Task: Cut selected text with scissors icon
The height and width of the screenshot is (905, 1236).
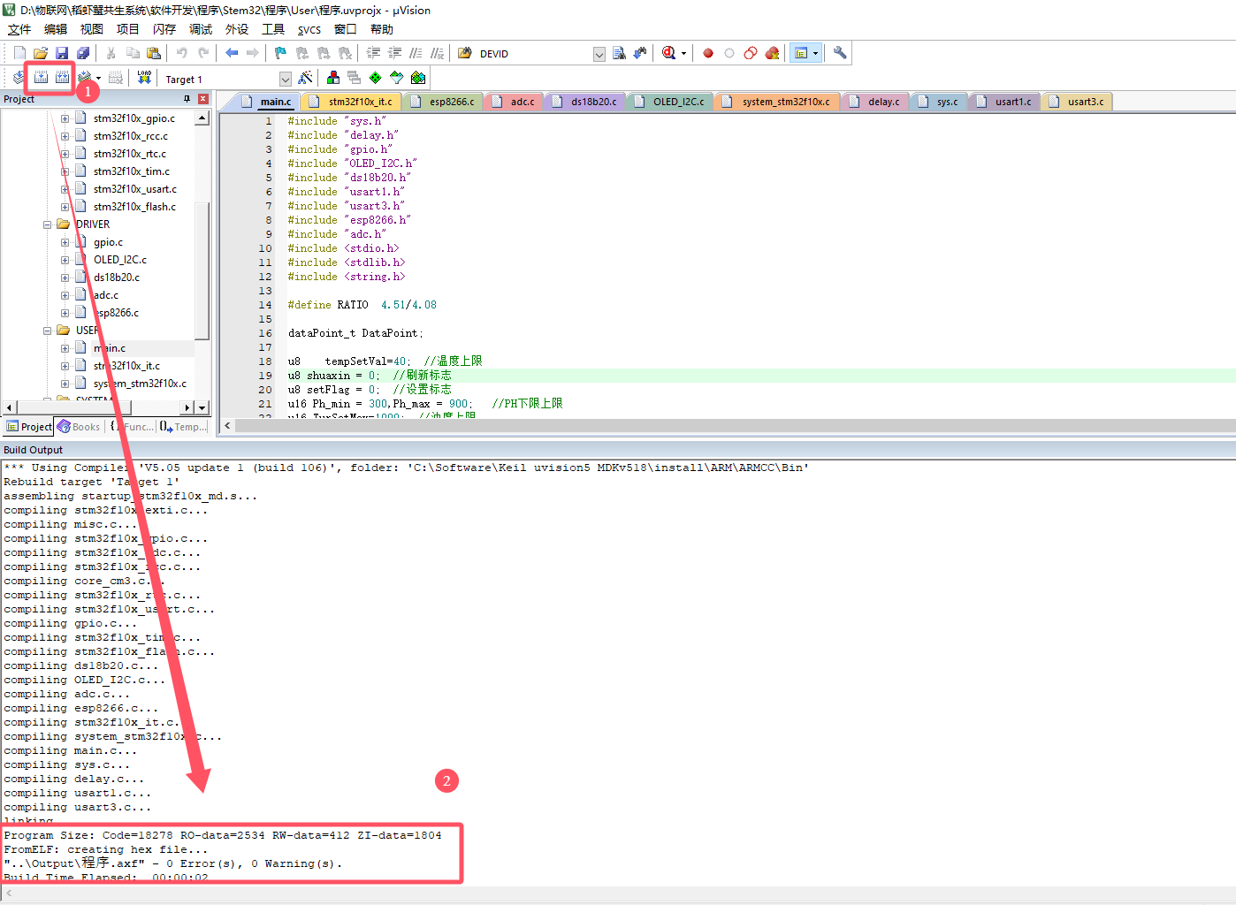Action: click(x=111, y=53)
